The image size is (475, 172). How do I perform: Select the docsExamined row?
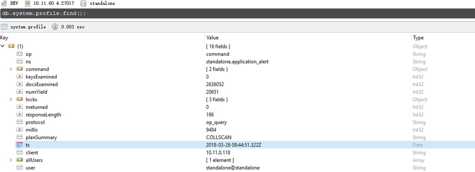[42, 84]
